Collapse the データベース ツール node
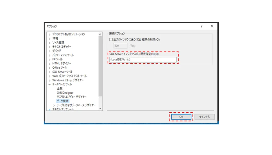 point(49,85)
